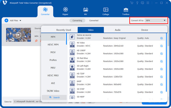The width and height of the screenshot is (171, 108).
Task: Open the MV tab
Action: coord(85,11)
